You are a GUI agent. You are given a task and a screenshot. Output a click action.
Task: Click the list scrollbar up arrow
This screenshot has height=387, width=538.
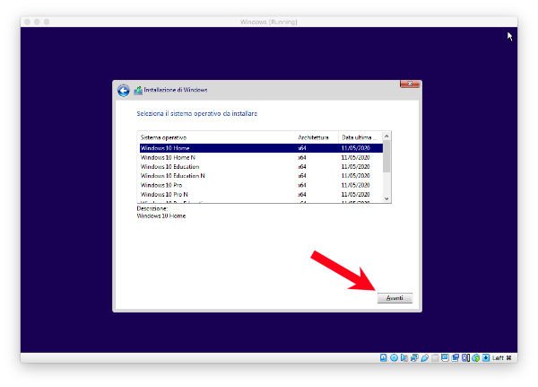[x=386, y=136]
